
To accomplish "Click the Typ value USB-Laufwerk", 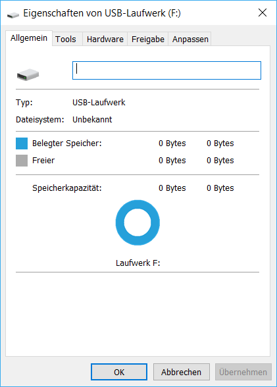I will coord(99,102).
